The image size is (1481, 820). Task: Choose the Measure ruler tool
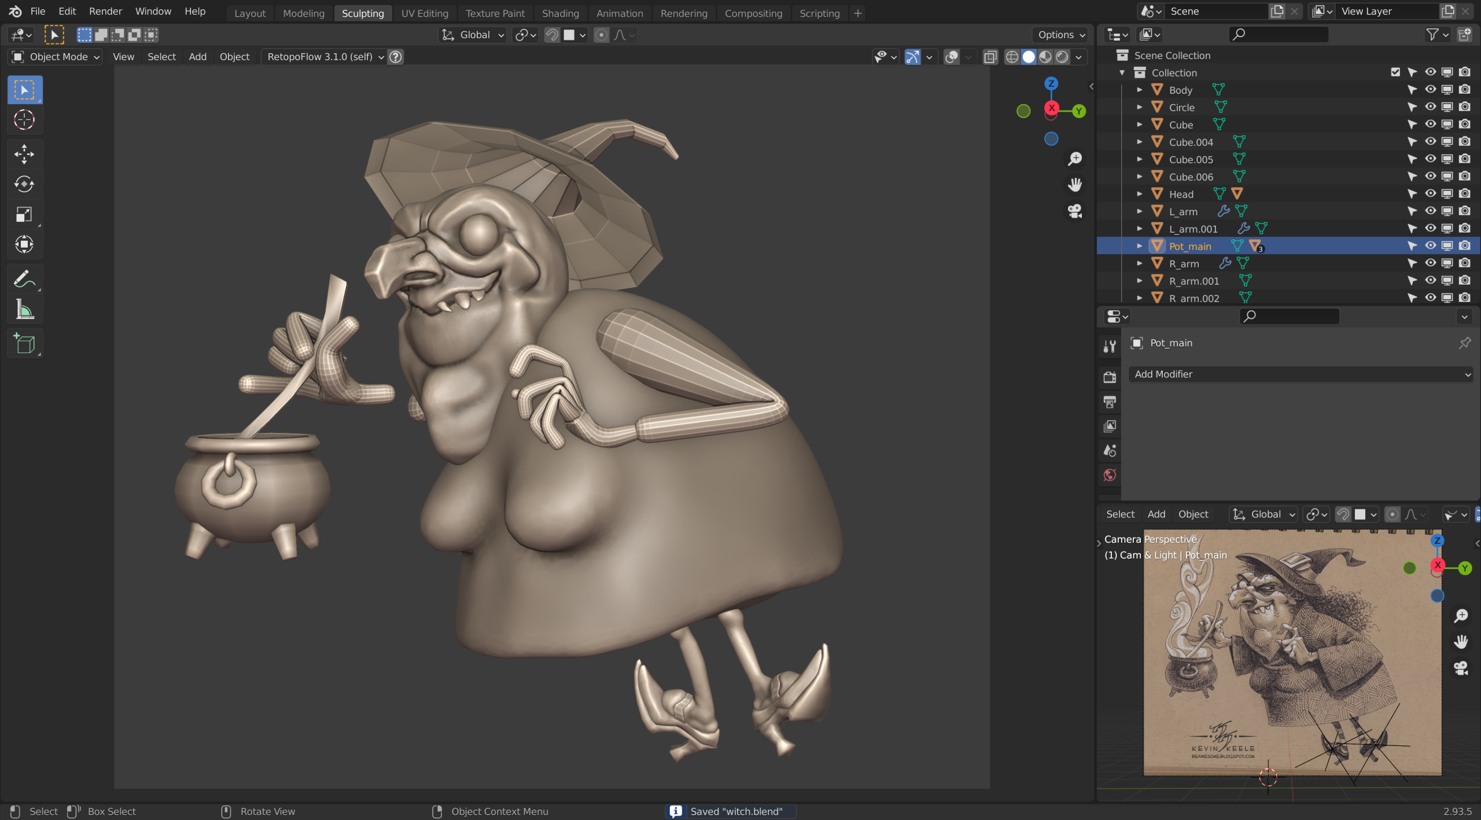pos(24,309)
